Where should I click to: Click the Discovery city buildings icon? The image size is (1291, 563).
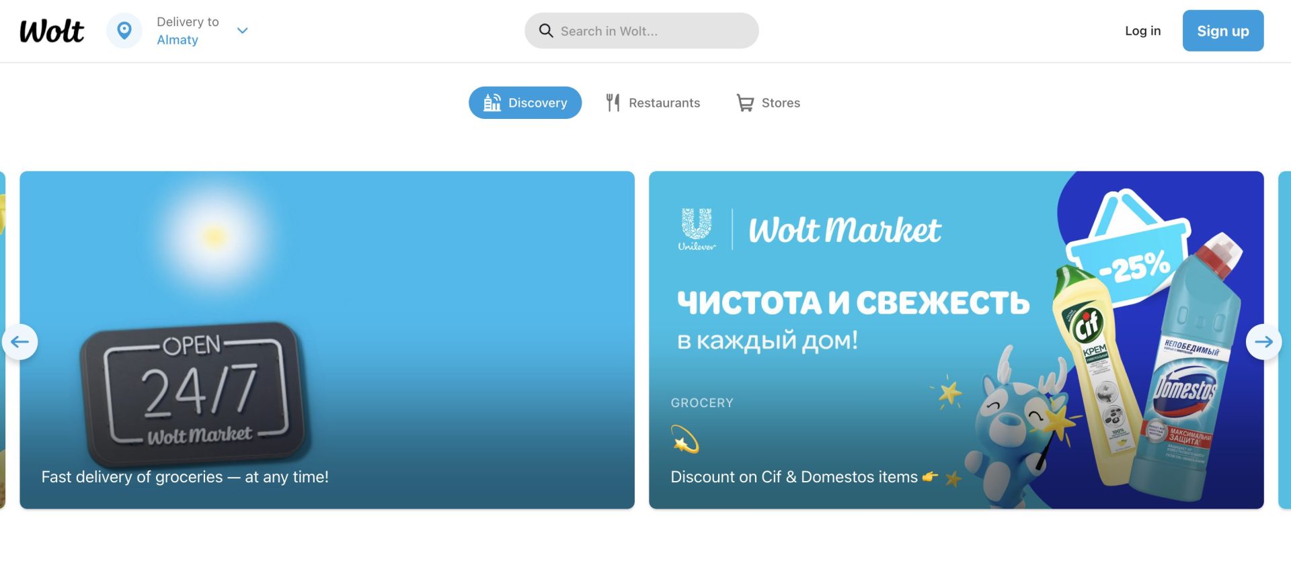click(492, 103)
